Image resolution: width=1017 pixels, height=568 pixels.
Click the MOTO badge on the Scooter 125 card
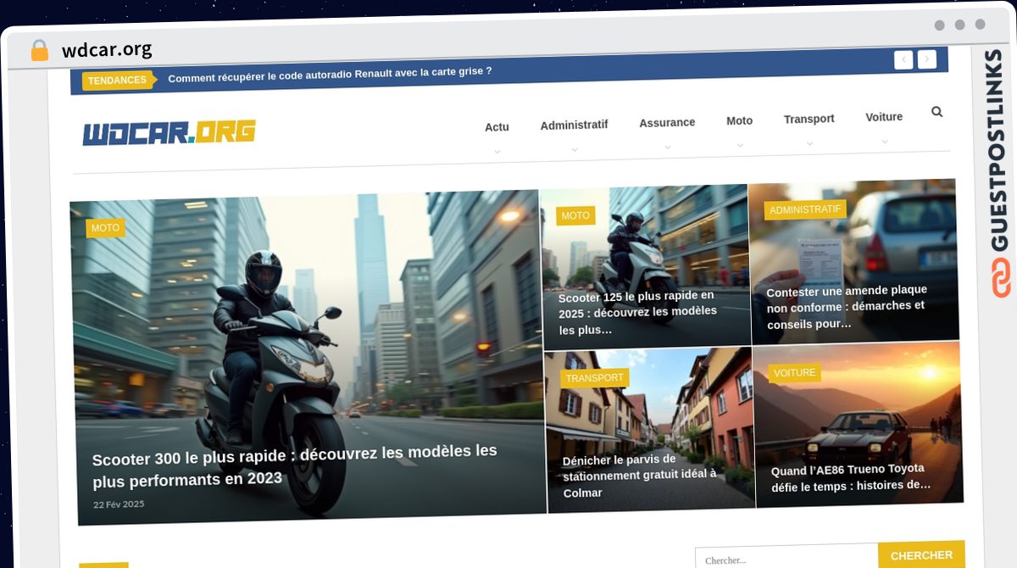point(575,215)
